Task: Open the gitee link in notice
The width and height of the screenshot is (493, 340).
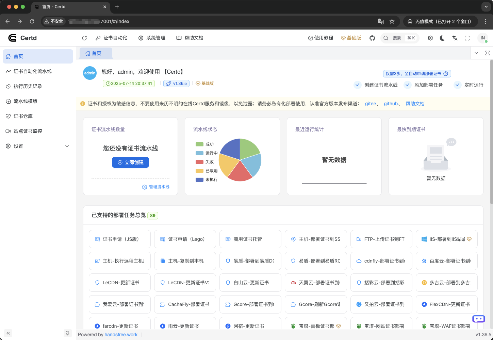Action: (371, 104)
